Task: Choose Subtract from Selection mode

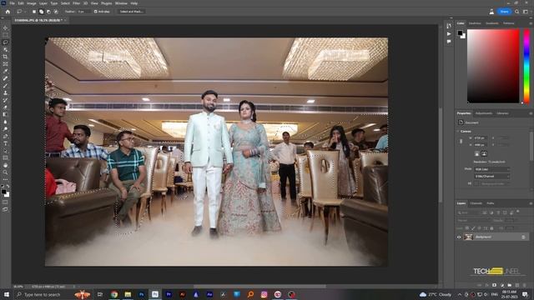Action: pyautogui.click(x=48, y=12)
